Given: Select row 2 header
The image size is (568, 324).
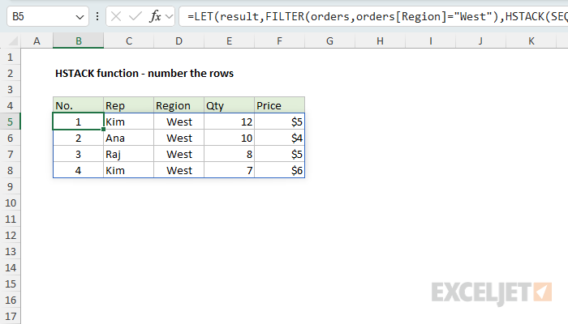Looking at the screenshot, I should [10, 74].
